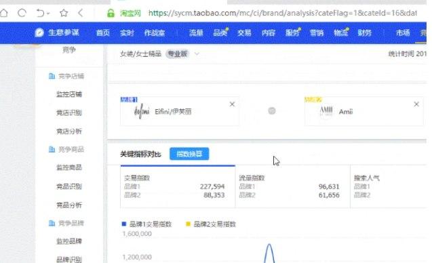The image size is (432, 263).
Task: Click the value 61,656
Action: pos(329,195)
